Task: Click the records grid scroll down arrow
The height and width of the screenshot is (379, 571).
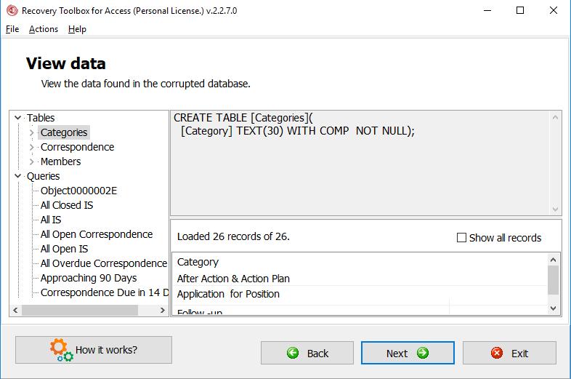Action: coord(553,308)
